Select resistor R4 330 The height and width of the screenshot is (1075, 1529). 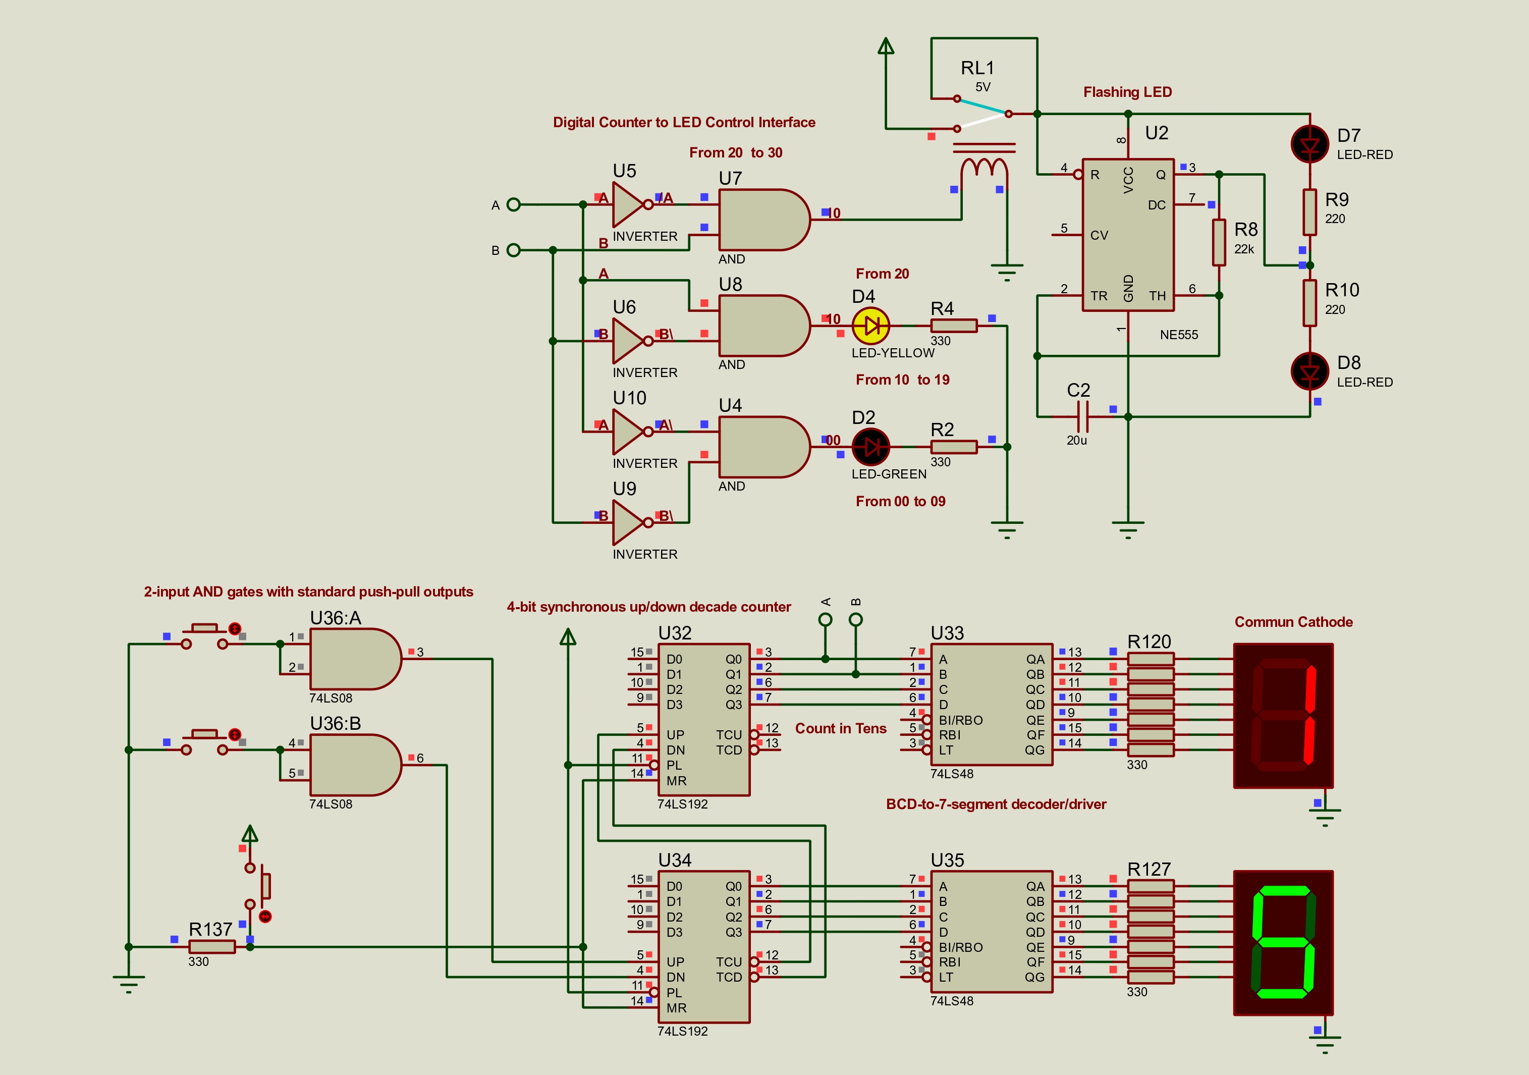click(954, 326)
